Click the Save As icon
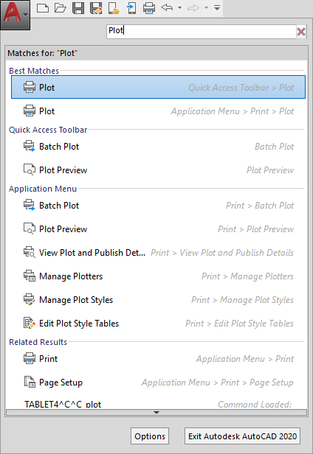Image resolution: width=313 pixels, height=454 pixels. [96, 8]
